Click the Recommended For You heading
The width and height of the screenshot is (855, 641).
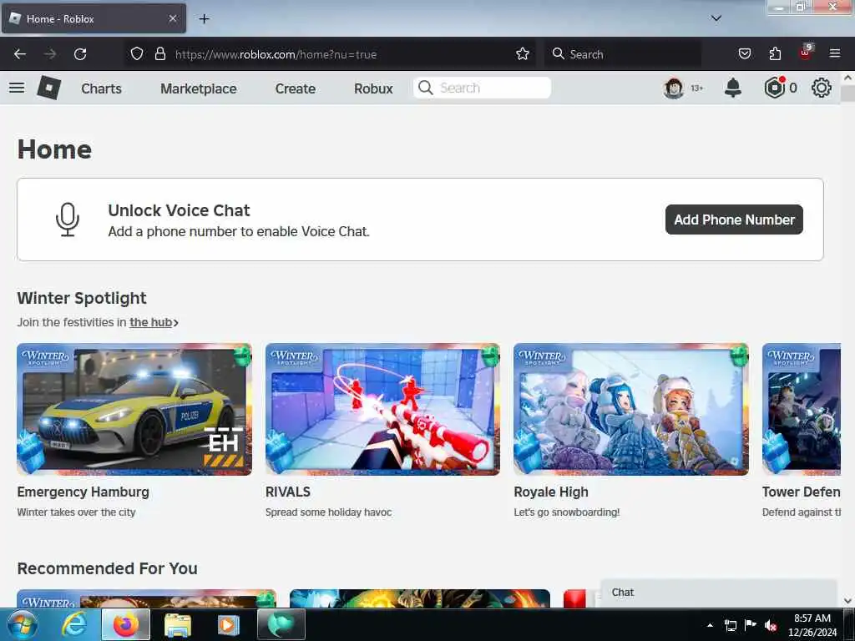pyautogui.click(x=108, y=568)
